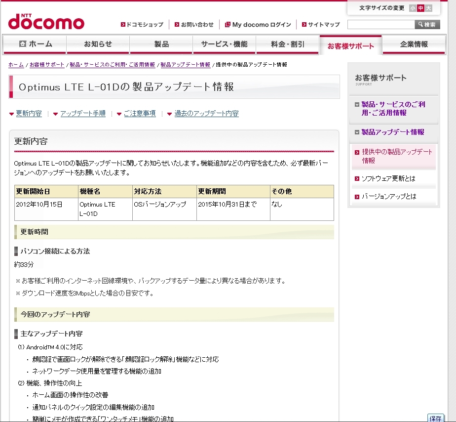This screenshot has width=456, height=422.
Task: Click the red arrow before 更新内容
Action: [12, 114]
